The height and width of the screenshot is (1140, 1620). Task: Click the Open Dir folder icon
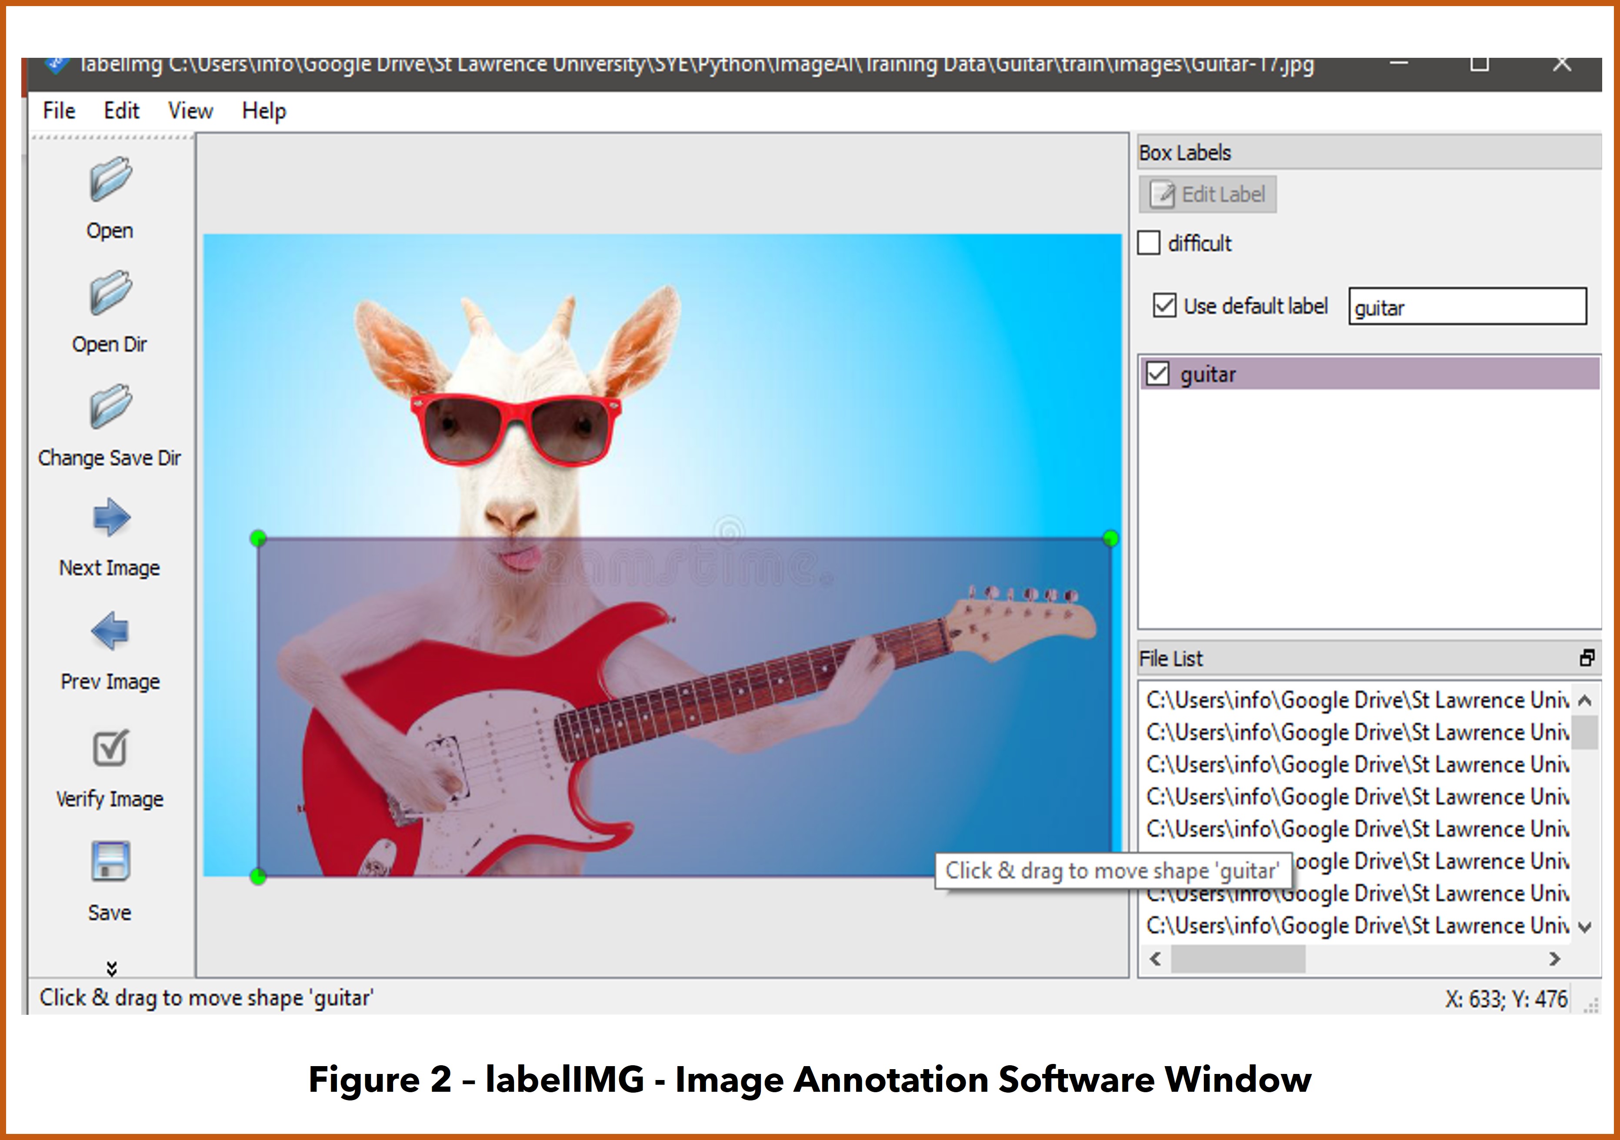[110, 293]
